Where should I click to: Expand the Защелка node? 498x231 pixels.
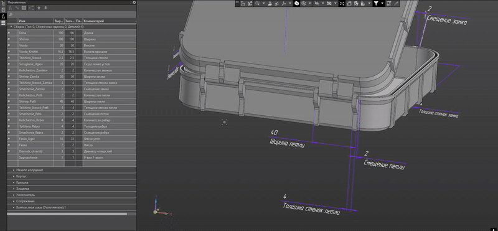coord(14,189)
